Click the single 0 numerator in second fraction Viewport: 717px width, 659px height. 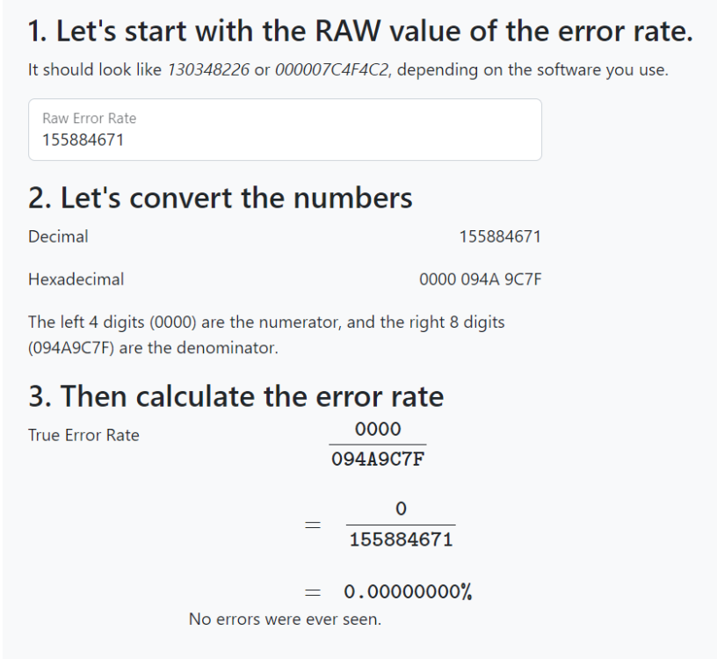tap(401, 509)
